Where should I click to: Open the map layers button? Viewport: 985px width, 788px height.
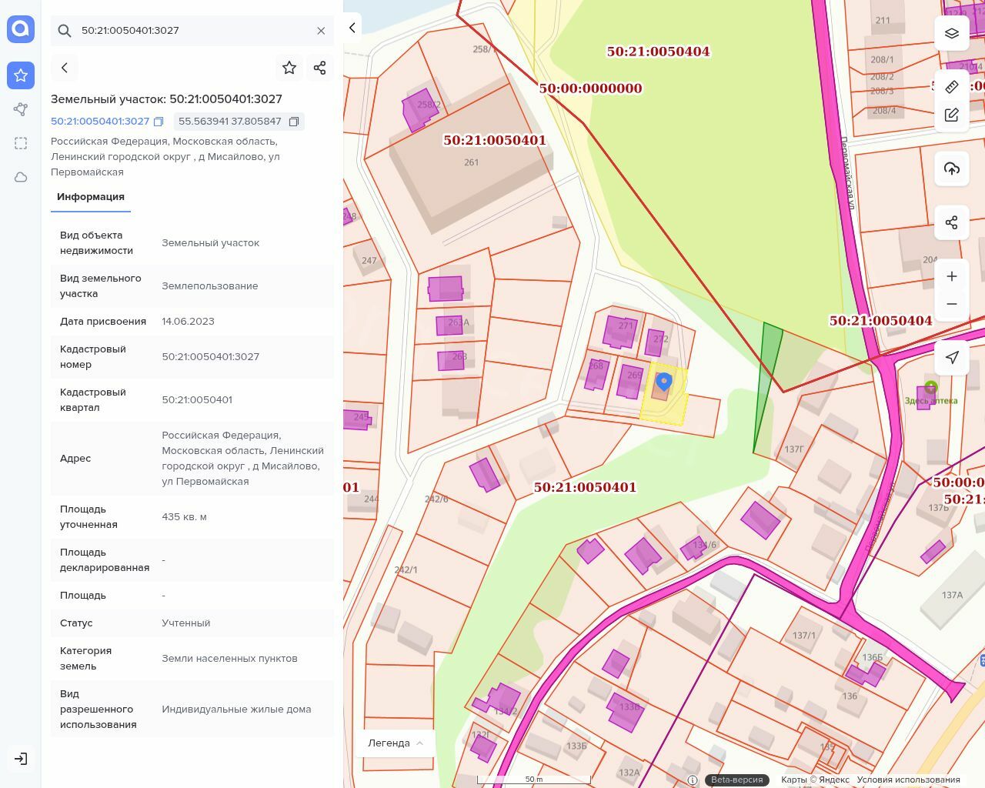pos(952,34)
